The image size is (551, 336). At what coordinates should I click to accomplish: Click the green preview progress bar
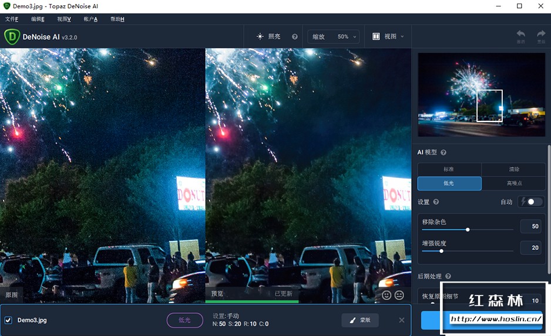(x=251, y=301)
